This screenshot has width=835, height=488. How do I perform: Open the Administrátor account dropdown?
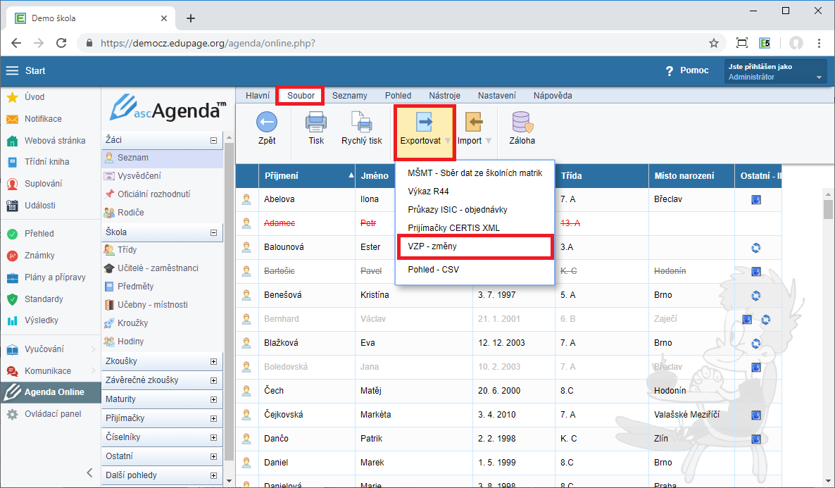click(x=775, y=72)
